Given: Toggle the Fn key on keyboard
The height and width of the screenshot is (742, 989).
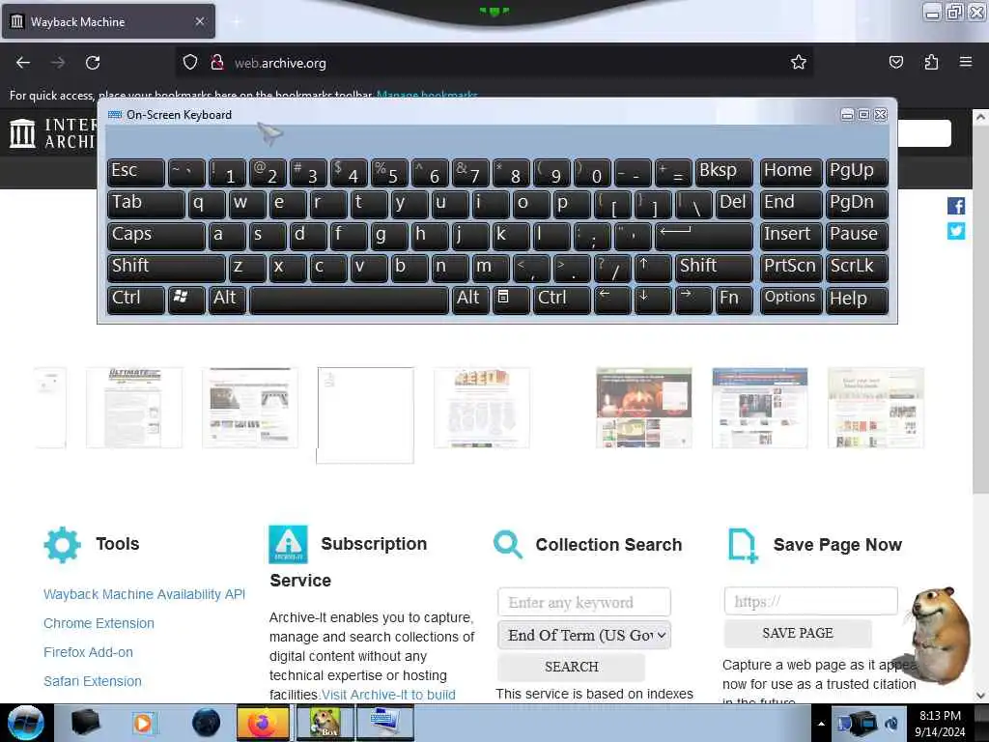Looking at the screenshot, I should (734, 300).
